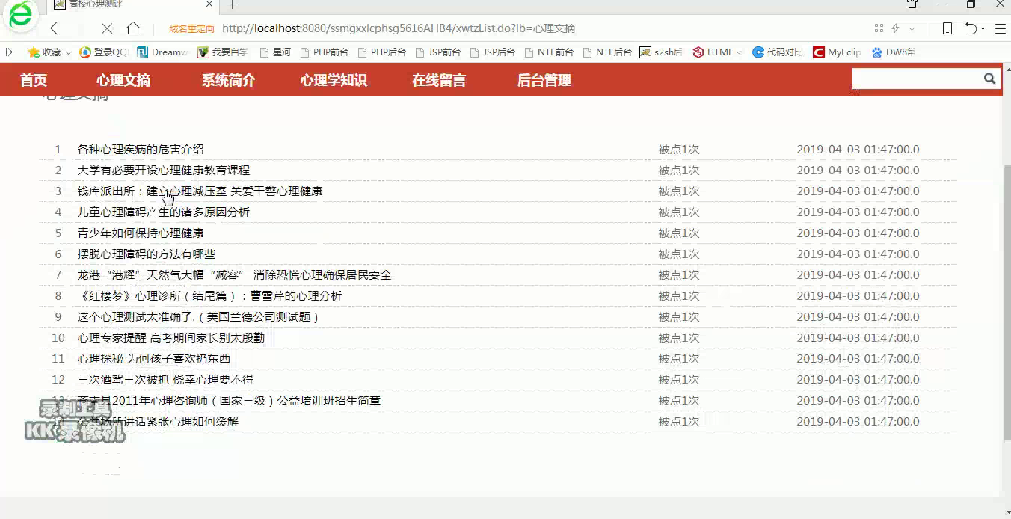Open article 钱库派出所：建立心理减压室

tap(200, 191)
